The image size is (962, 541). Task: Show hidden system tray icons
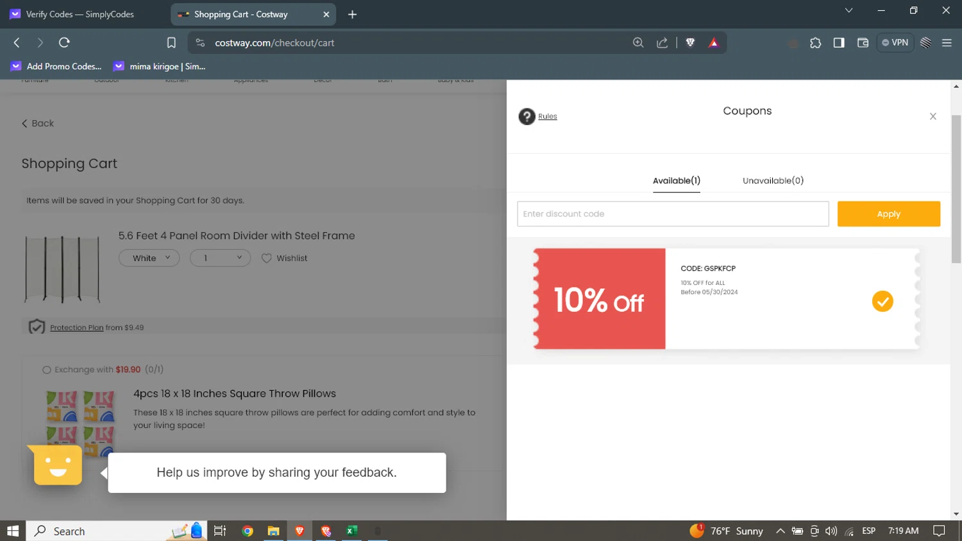coord(781,531)
